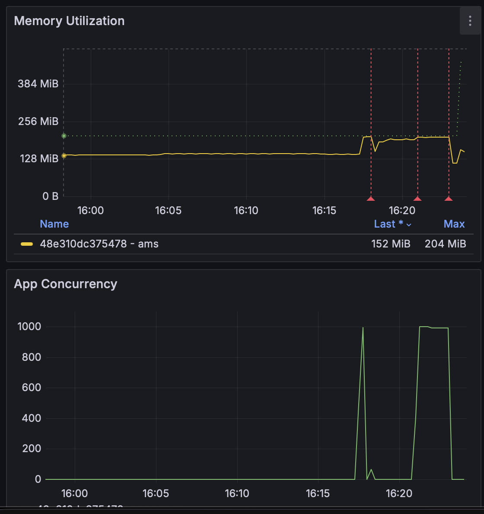Click the chevron arrow beside Last *
The image size is (484, 514).
(x=409, y=225)
